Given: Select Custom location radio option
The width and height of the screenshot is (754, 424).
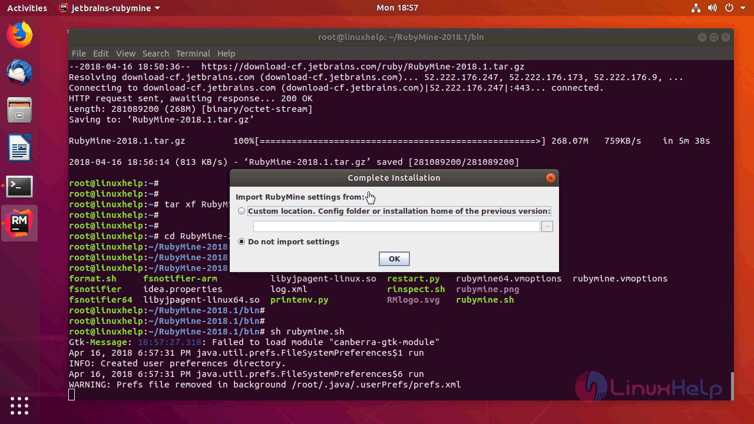Looking at the screenshot, I should point(242,211).
